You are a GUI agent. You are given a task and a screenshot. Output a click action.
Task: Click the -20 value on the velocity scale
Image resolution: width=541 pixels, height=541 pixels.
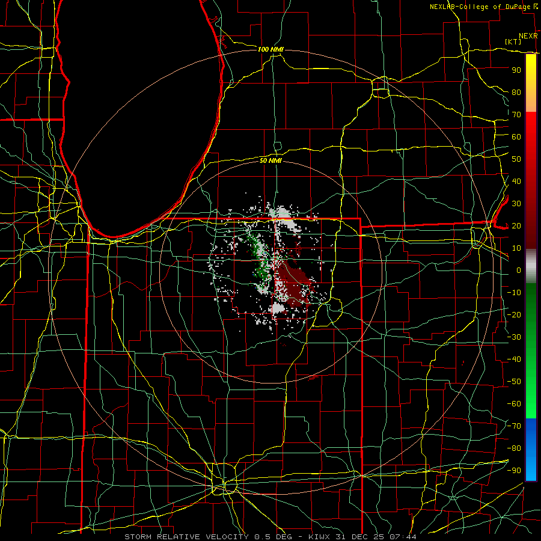click(x=514, y=315)
